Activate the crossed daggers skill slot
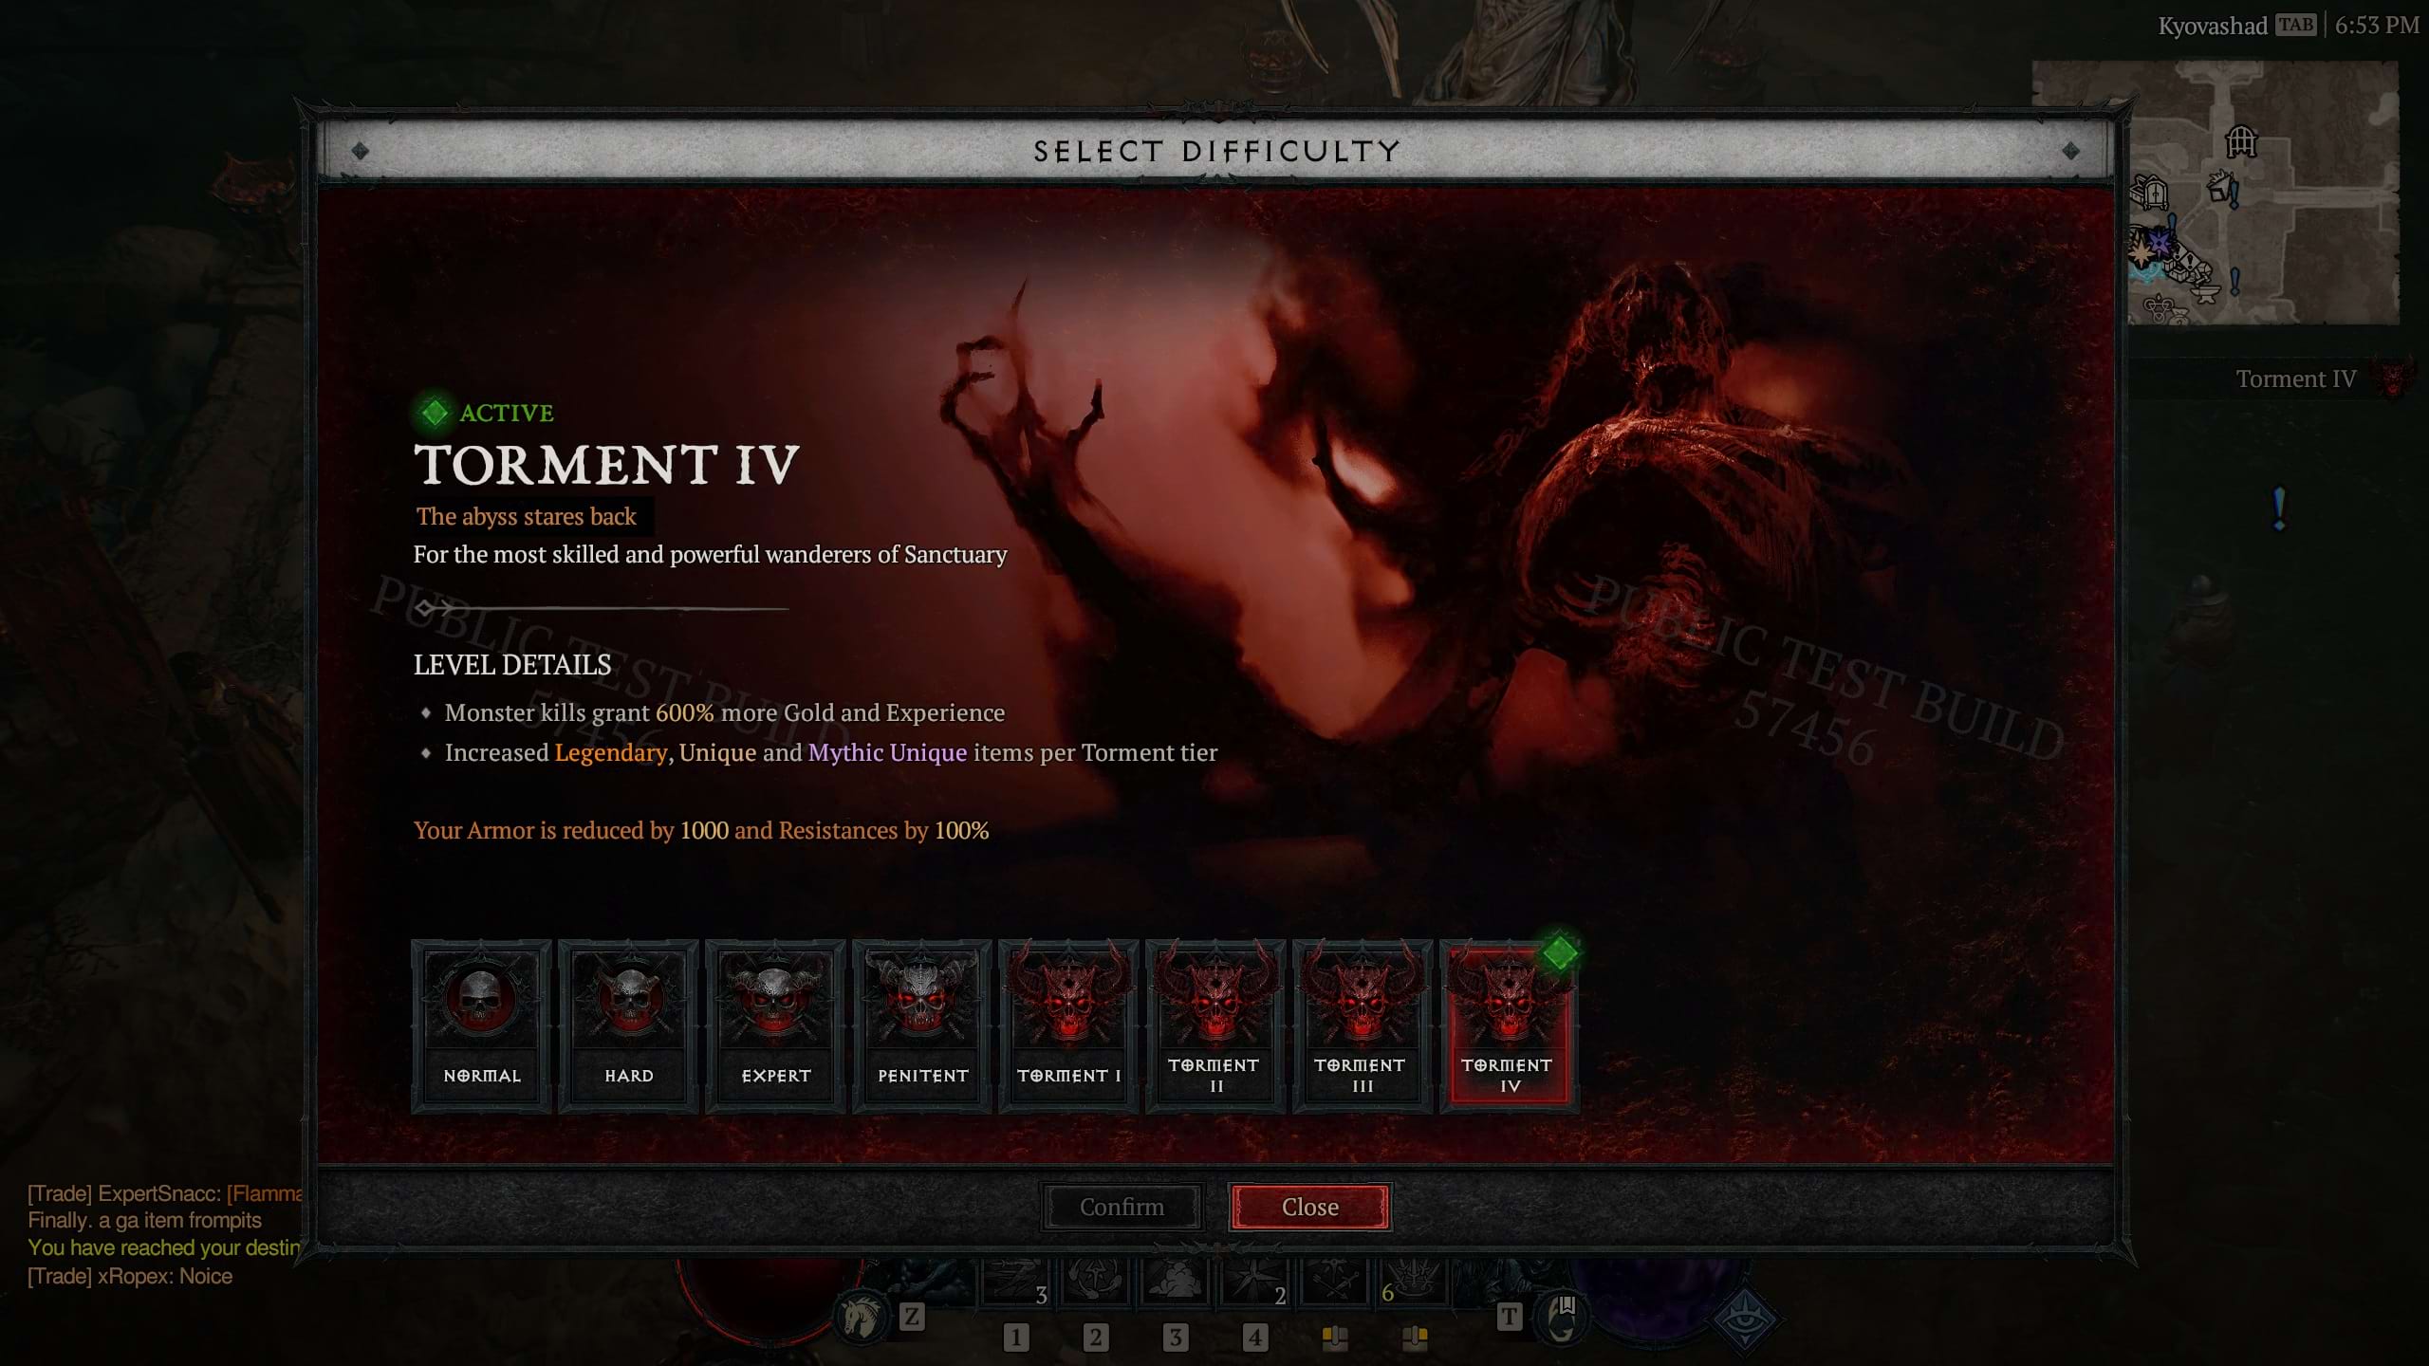Image resolution: width=2429 pixels, height=1366 pixels. pos(1334,1282)
